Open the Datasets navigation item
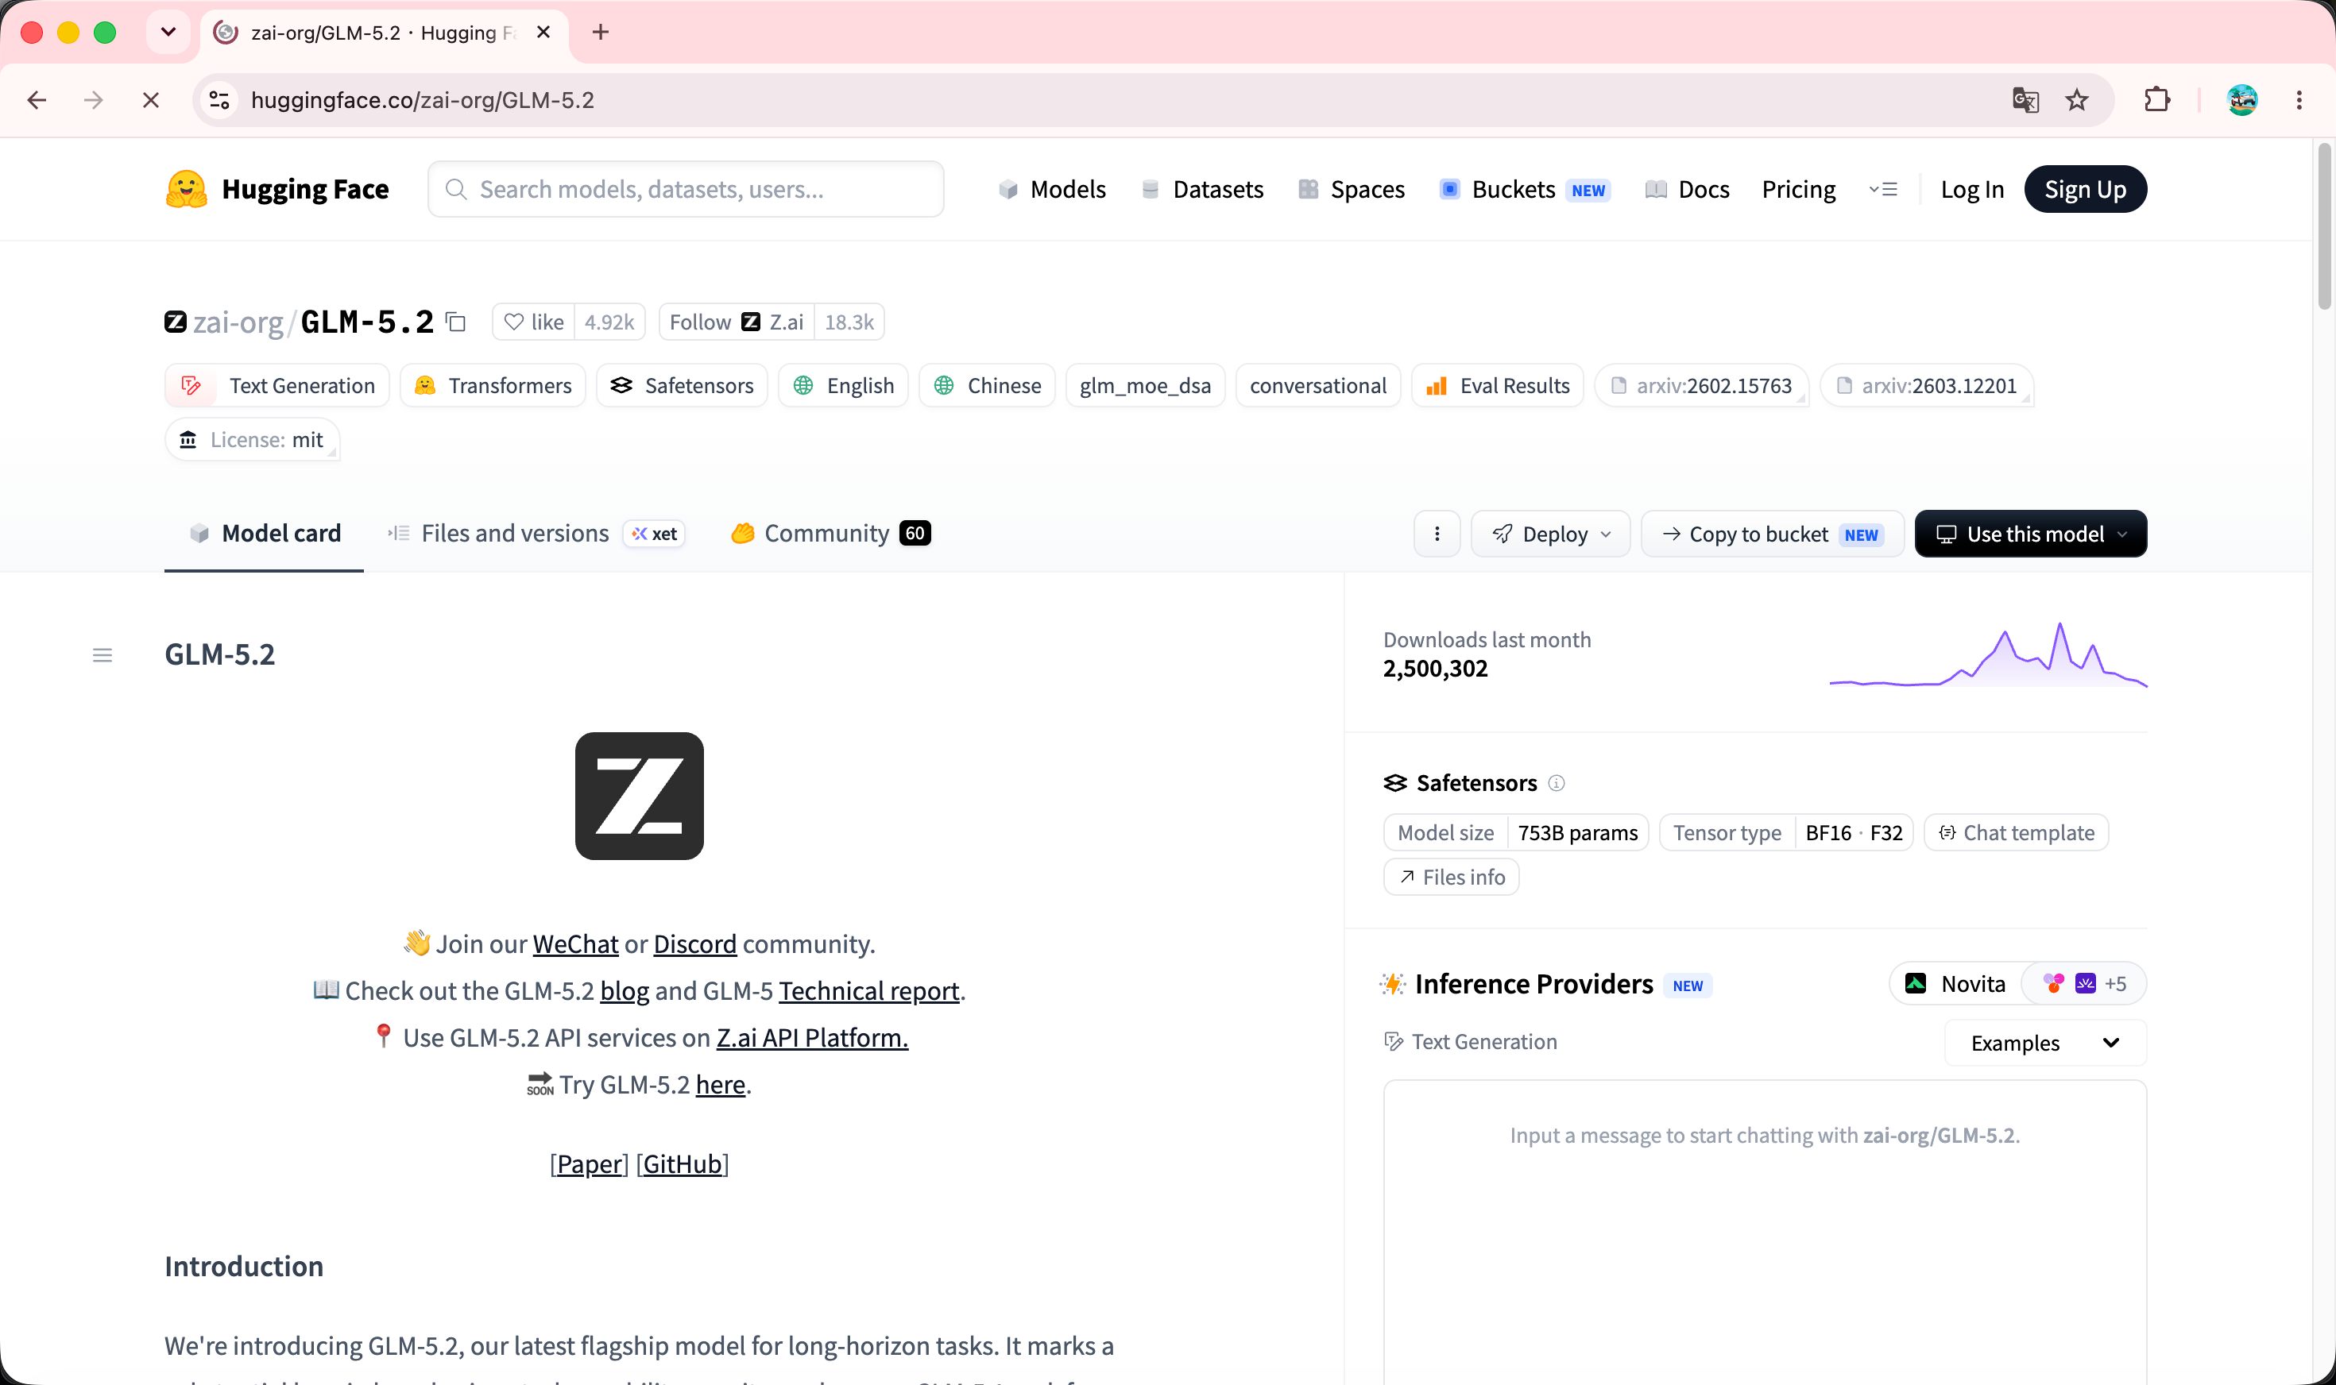 1202,190
